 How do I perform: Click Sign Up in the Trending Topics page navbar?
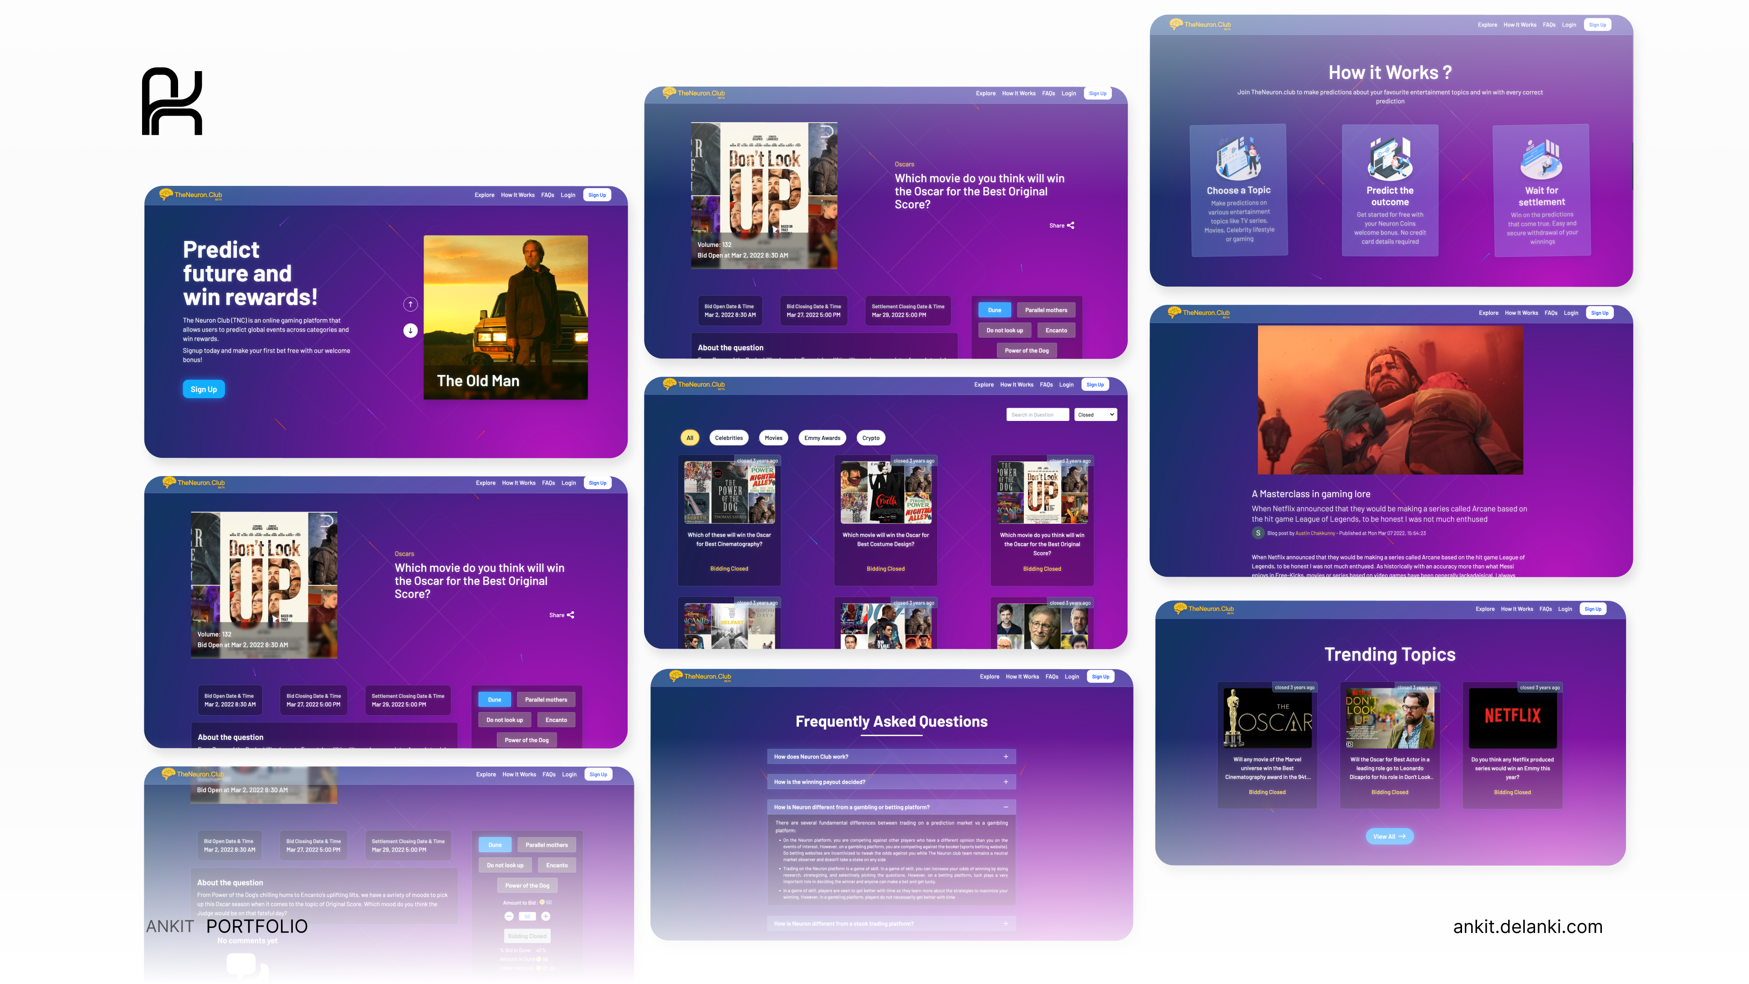pos(1593,609)
